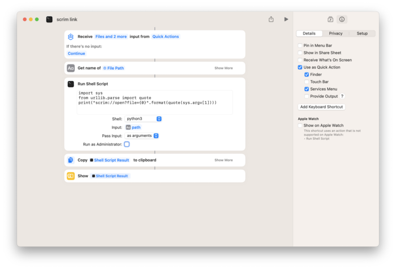Switch to the Setup tab

pyautogui.click(x=362, y=33)
